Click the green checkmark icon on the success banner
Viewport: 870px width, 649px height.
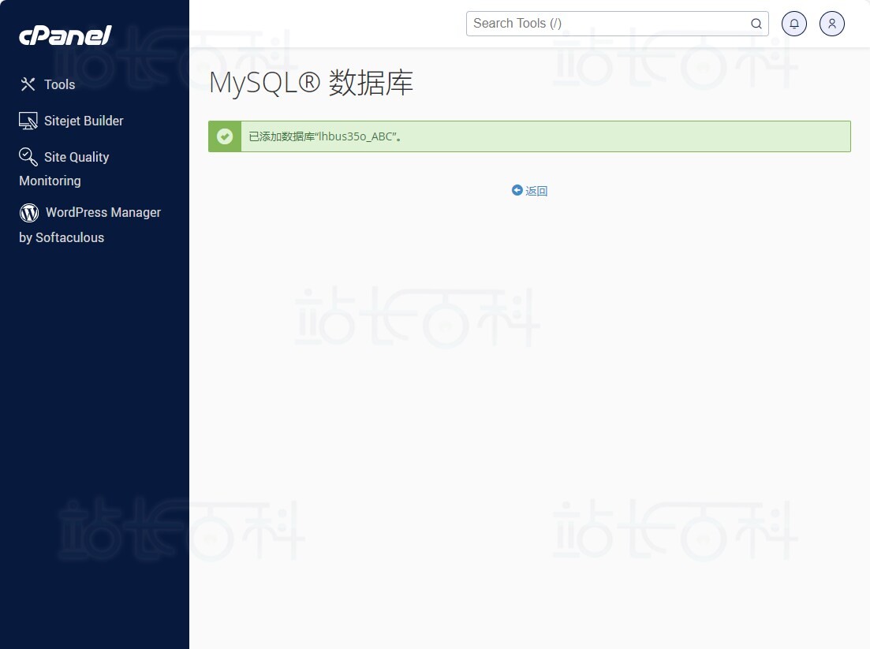225,136
